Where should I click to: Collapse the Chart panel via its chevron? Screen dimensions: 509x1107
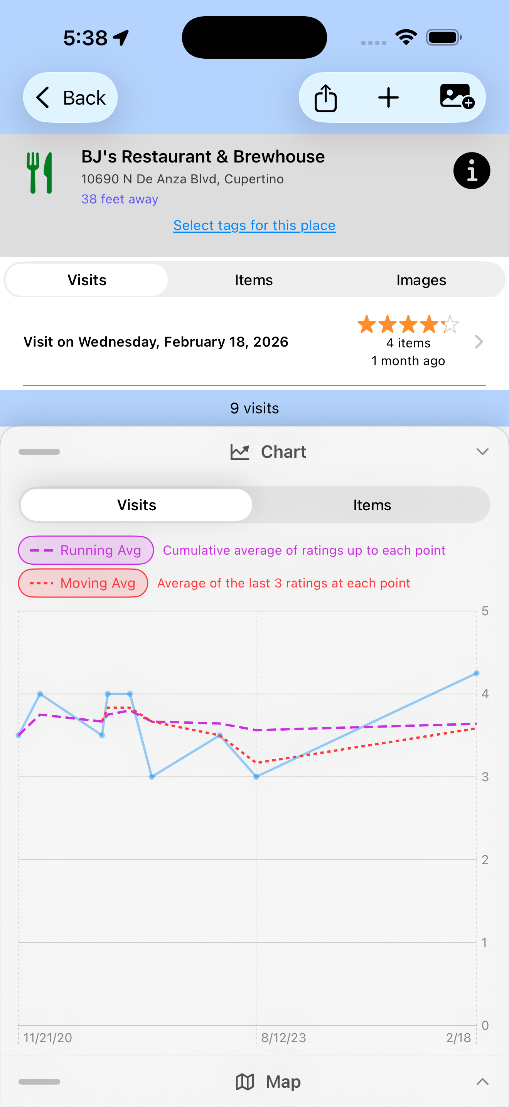482,451
